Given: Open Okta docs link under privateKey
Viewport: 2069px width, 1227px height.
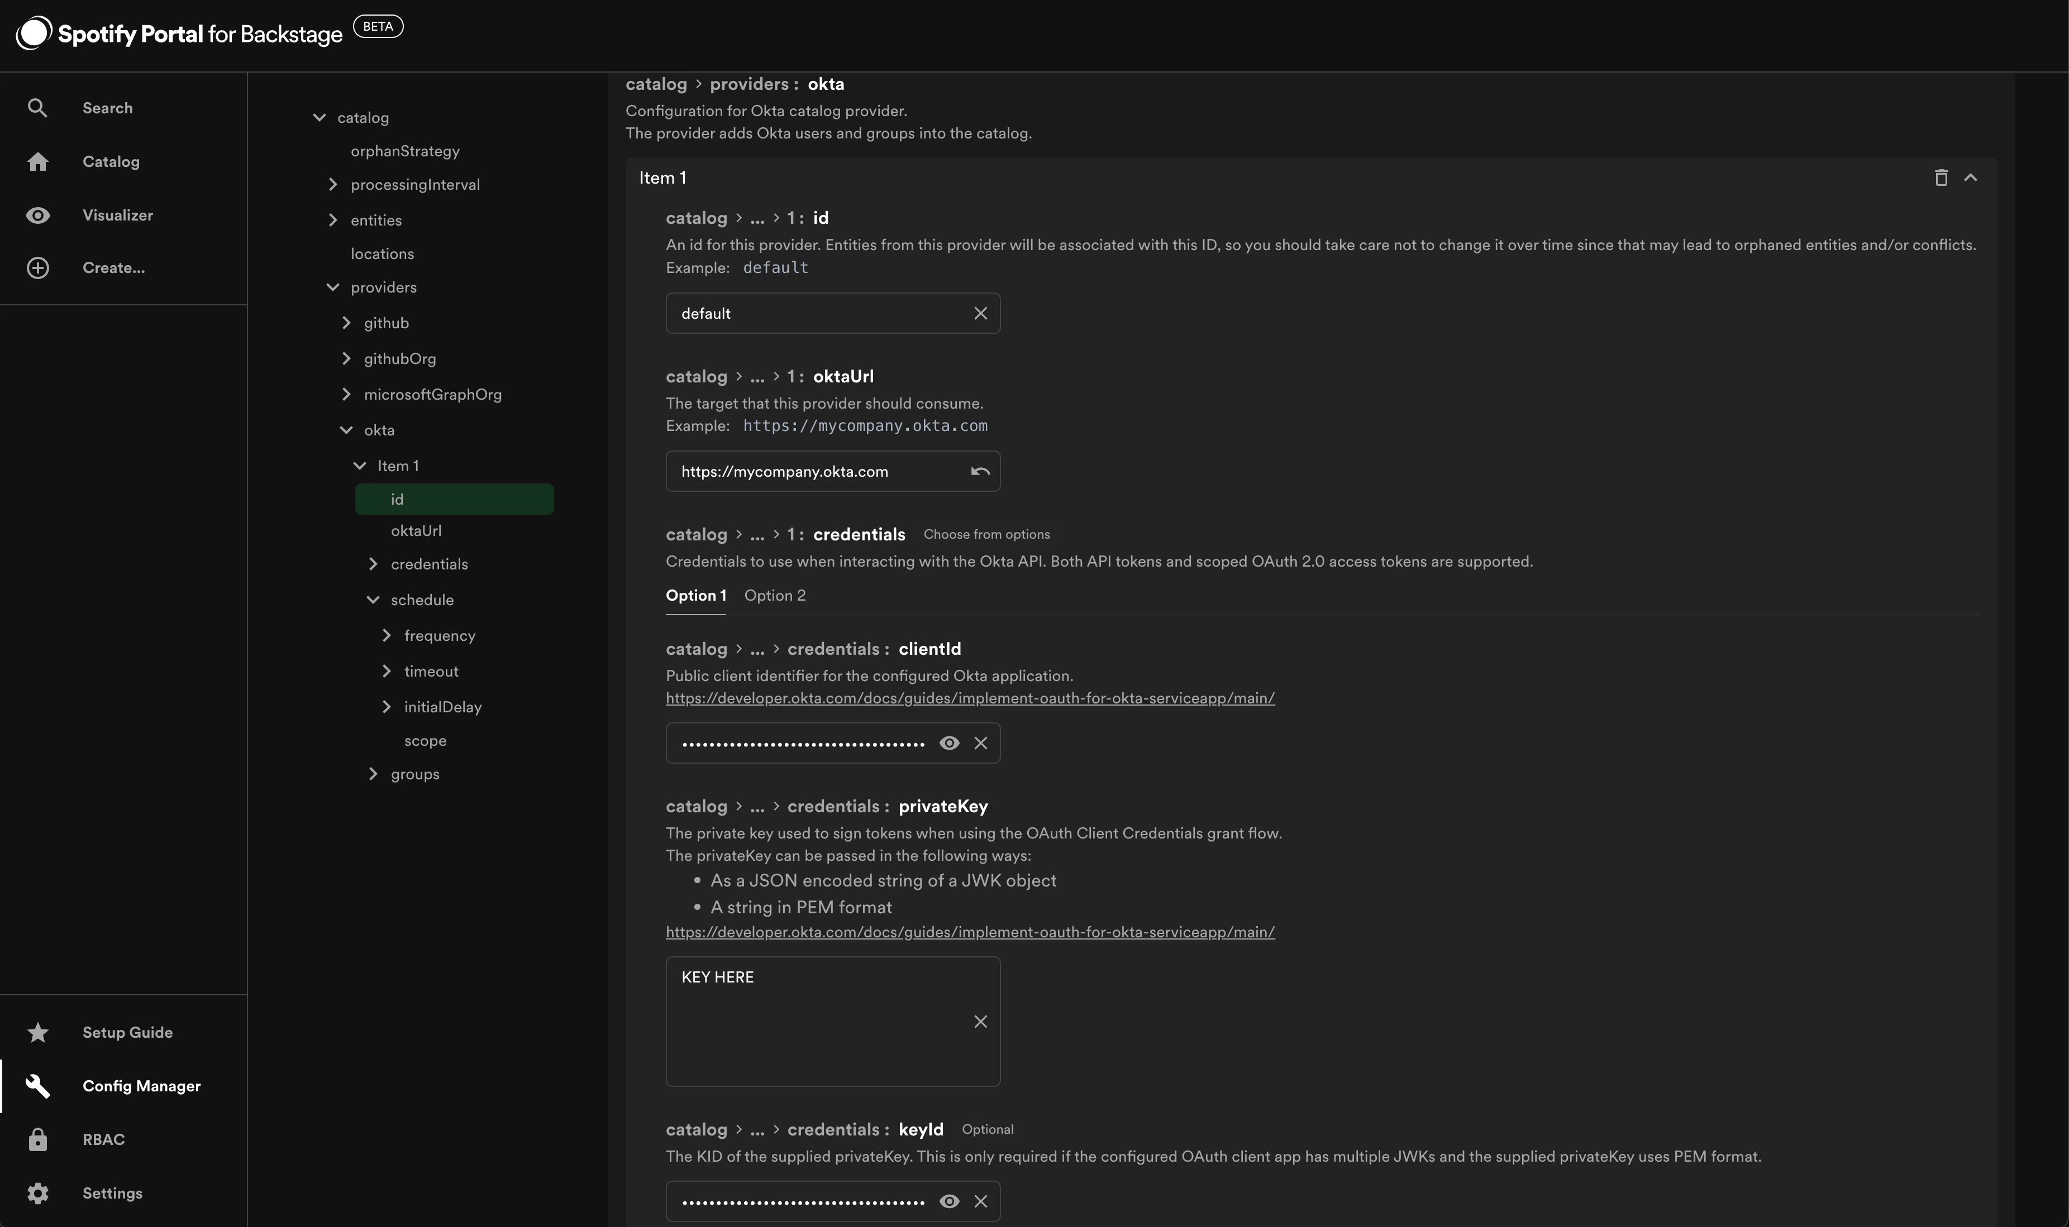Looking at the screenshot, I should pyautogui.click(x=970, y=932).
